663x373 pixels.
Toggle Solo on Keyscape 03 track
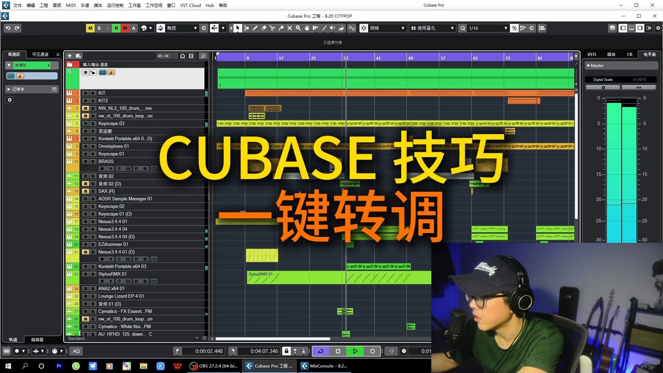93,124
